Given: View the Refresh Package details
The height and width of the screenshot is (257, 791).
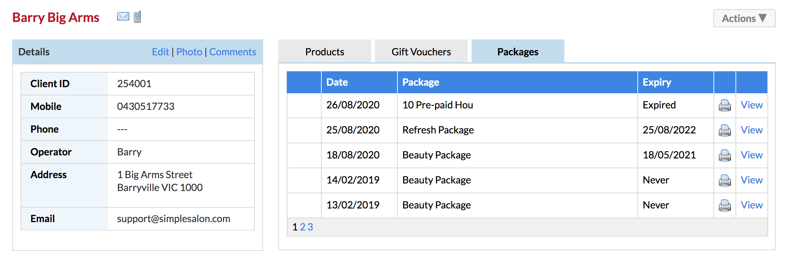Looking at the screenshot, I should [751, 130].
